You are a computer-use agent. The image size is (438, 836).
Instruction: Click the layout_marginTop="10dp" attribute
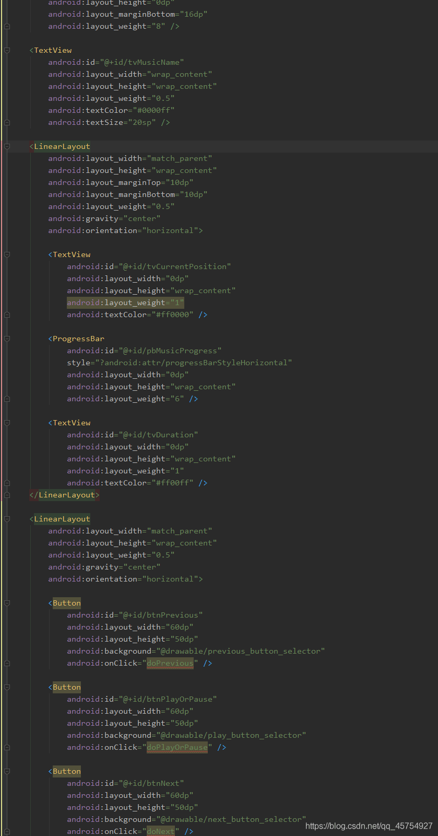[121, 182]
